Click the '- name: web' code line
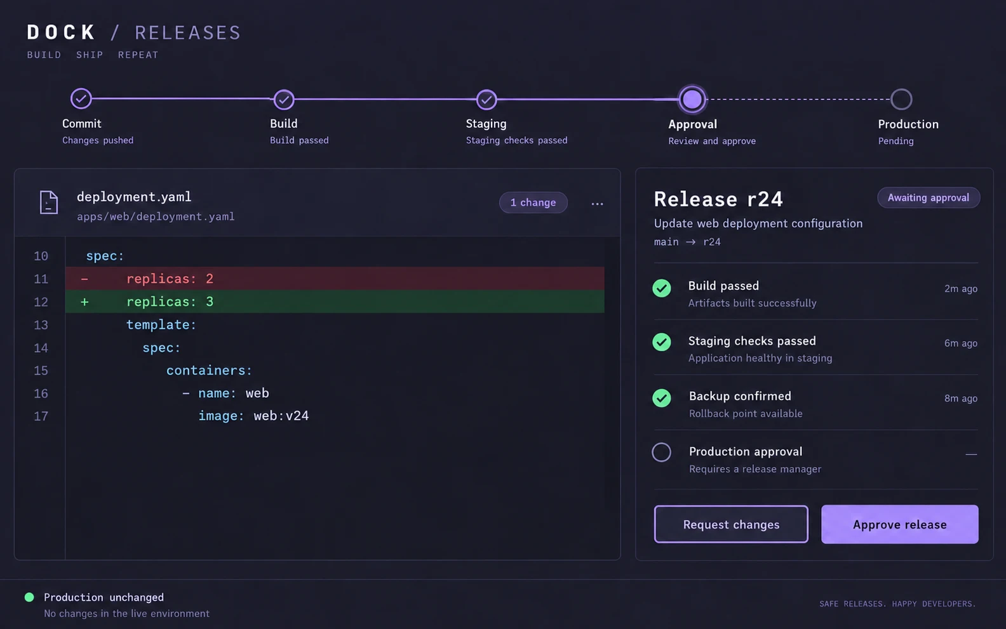The height and width of the screenshot is (629, 1006). (x=225, y=394)
